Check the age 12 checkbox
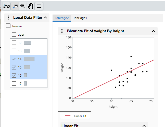The image size is (165, 127). pos(14,43)
